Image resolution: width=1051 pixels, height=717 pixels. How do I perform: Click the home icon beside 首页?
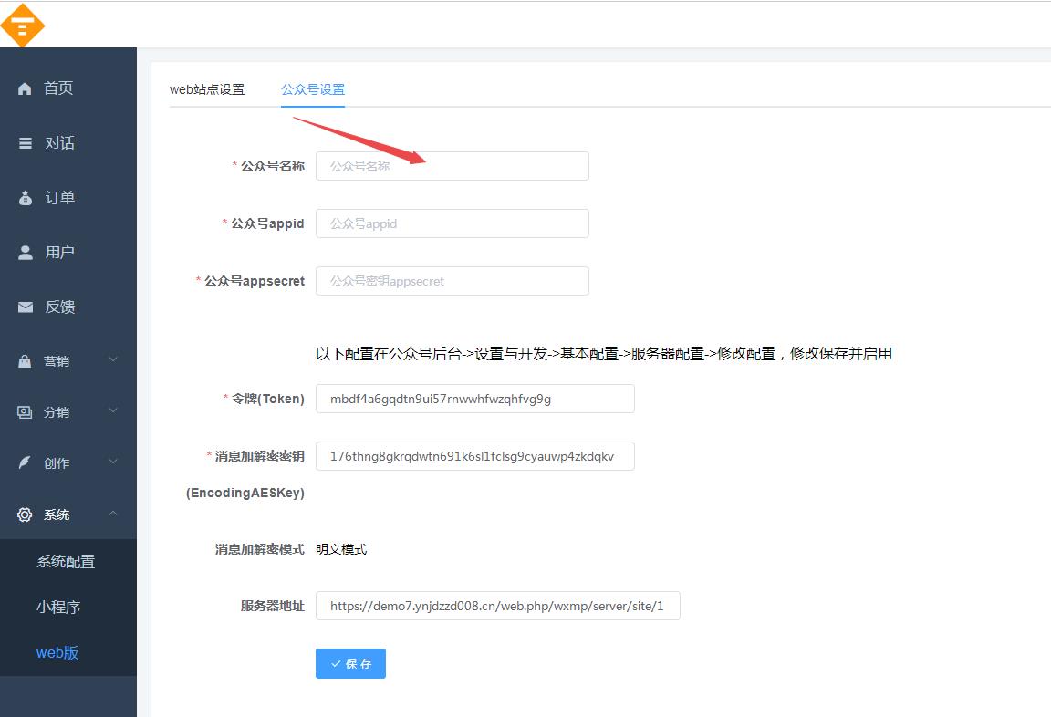25,88
